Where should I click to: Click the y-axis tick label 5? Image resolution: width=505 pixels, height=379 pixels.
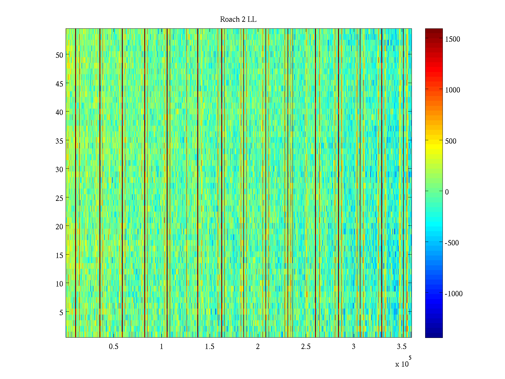(x=61, y=312)
